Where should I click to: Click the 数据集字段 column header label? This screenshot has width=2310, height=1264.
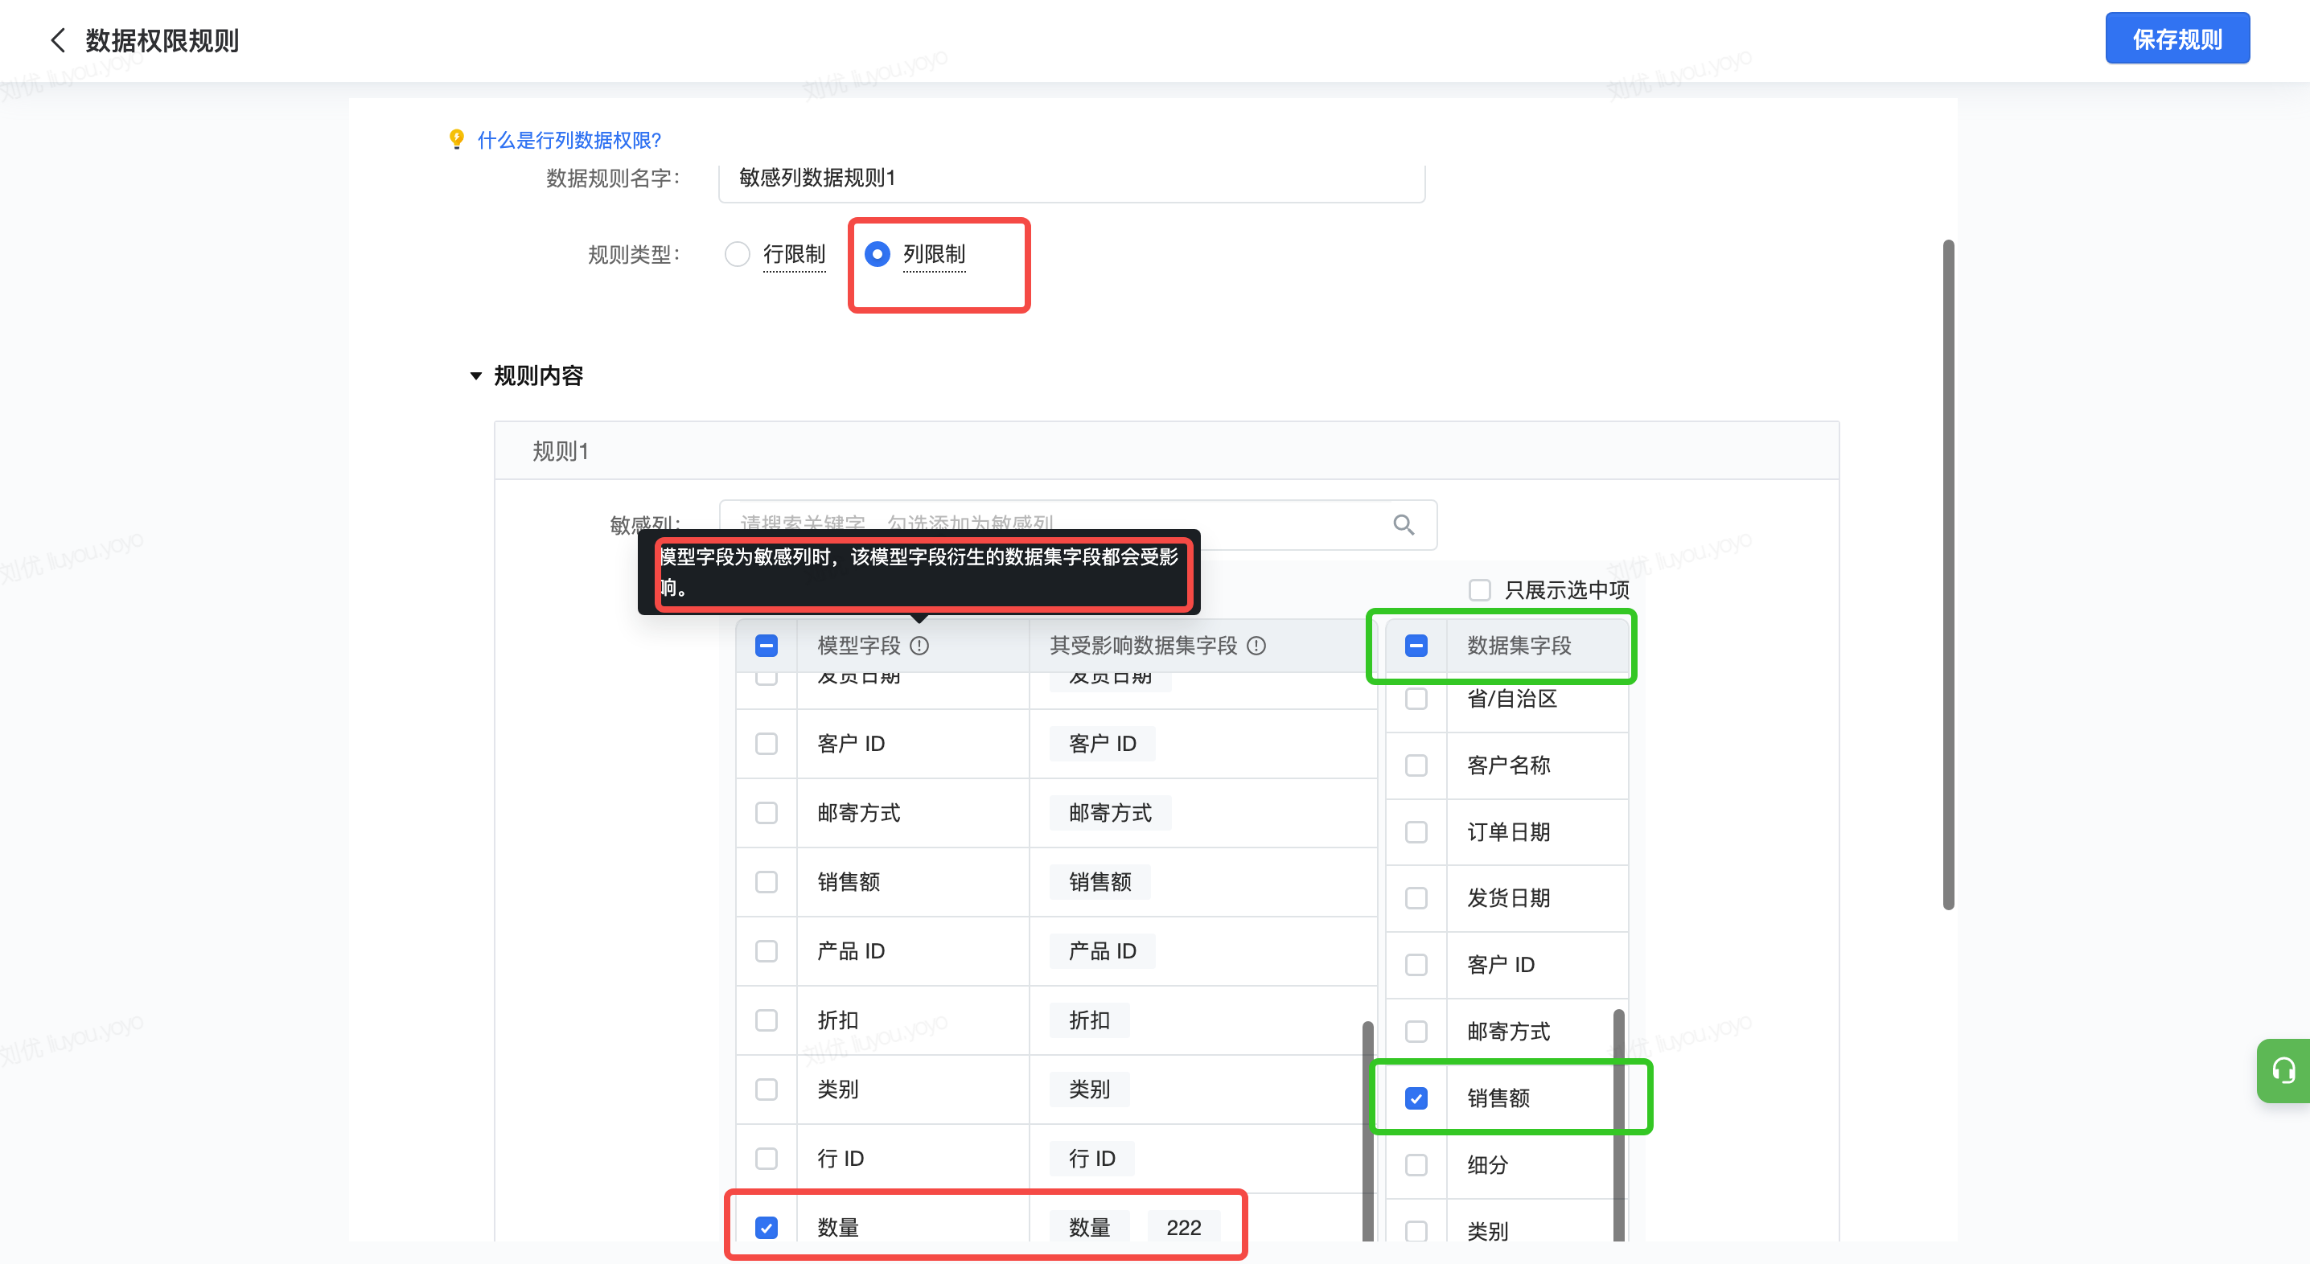click(1519, 646)
